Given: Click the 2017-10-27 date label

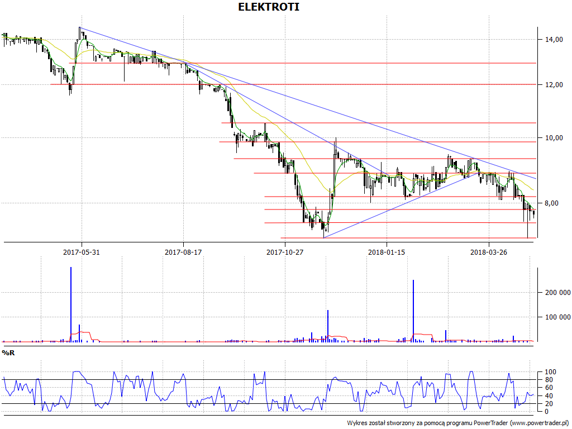Looking at the screenshot, I should pyautogui.click(x=285, y=252).
